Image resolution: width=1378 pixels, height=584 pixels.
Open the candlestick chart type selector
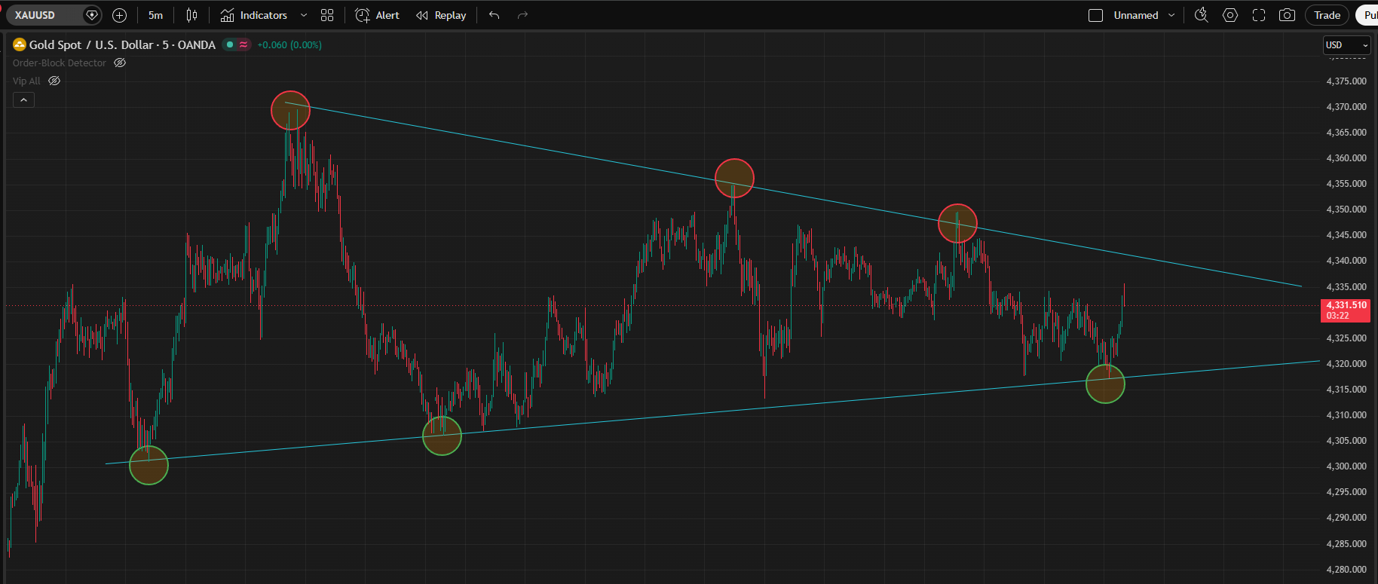pos(191,15)
